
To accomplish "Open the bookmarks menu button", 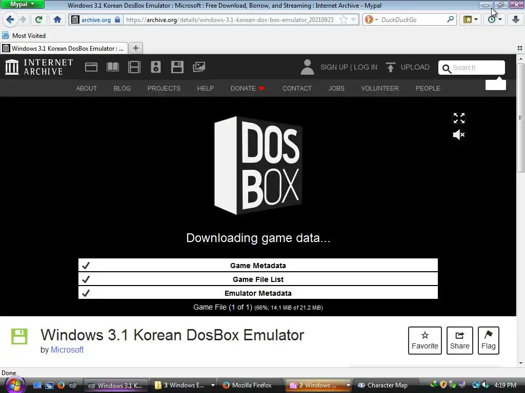I will 470,20.
